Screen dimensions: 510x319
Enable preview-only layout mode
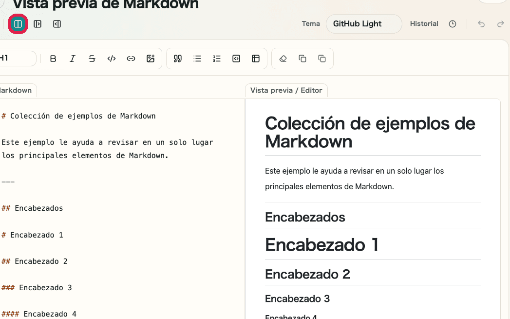point(57,23)
